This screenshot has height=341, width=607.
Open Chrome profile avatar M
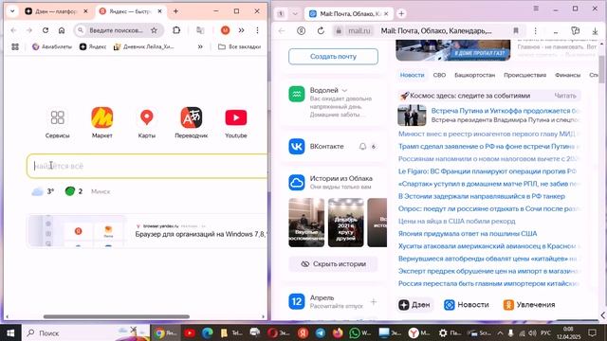click(225, 30)
